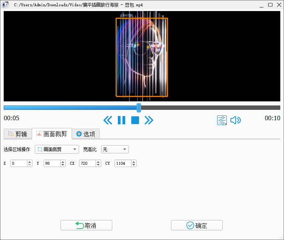Pause the video playback
The image size is (284, 240).
coord(121,120)
